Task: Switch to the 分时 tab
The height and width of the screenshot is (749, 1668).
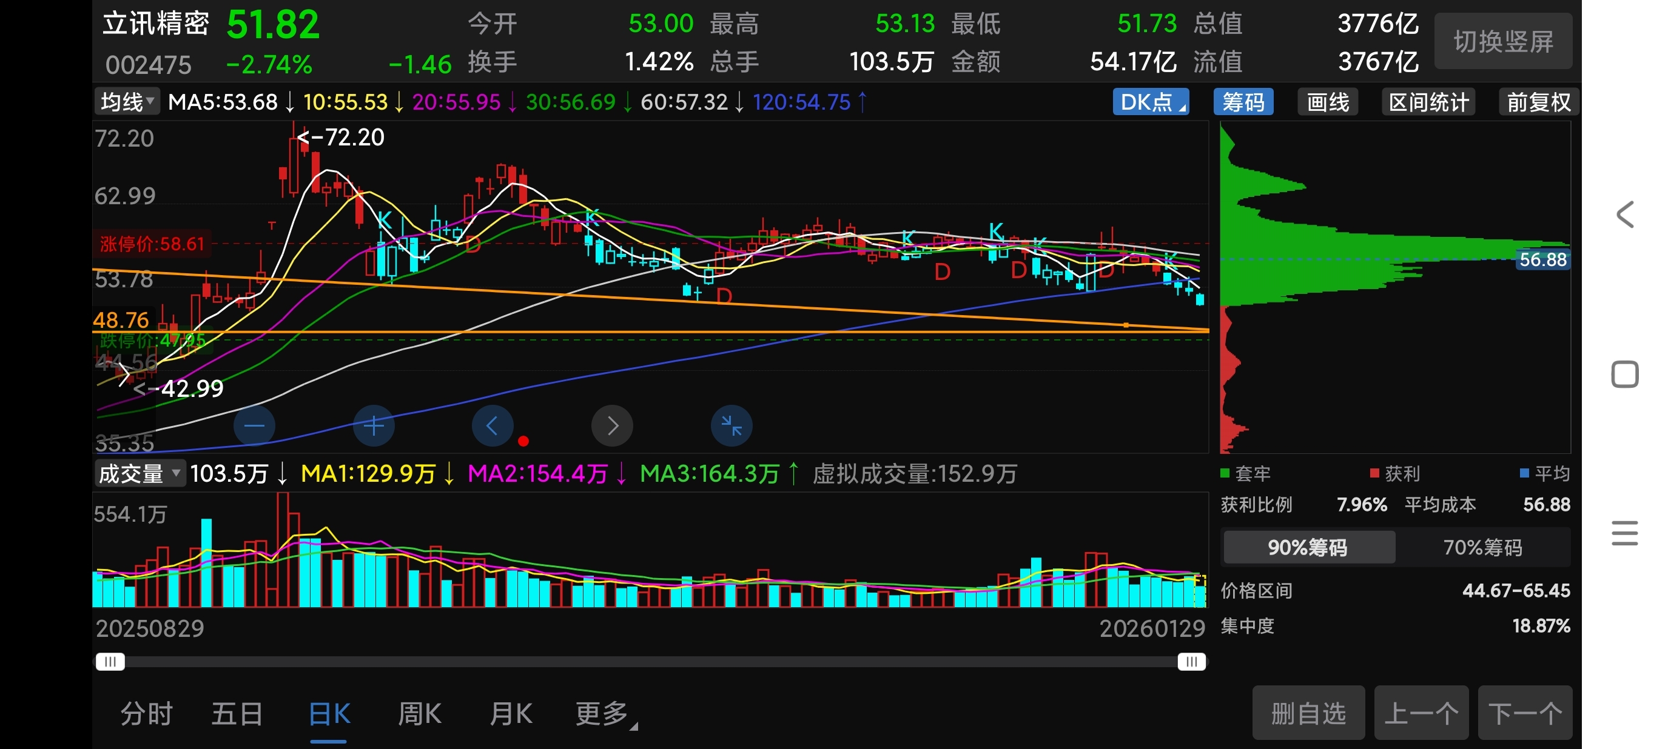Action: tap(146, 714)
